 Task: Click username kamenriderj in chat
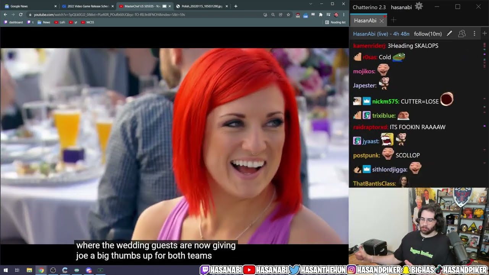tap(370, 46)
